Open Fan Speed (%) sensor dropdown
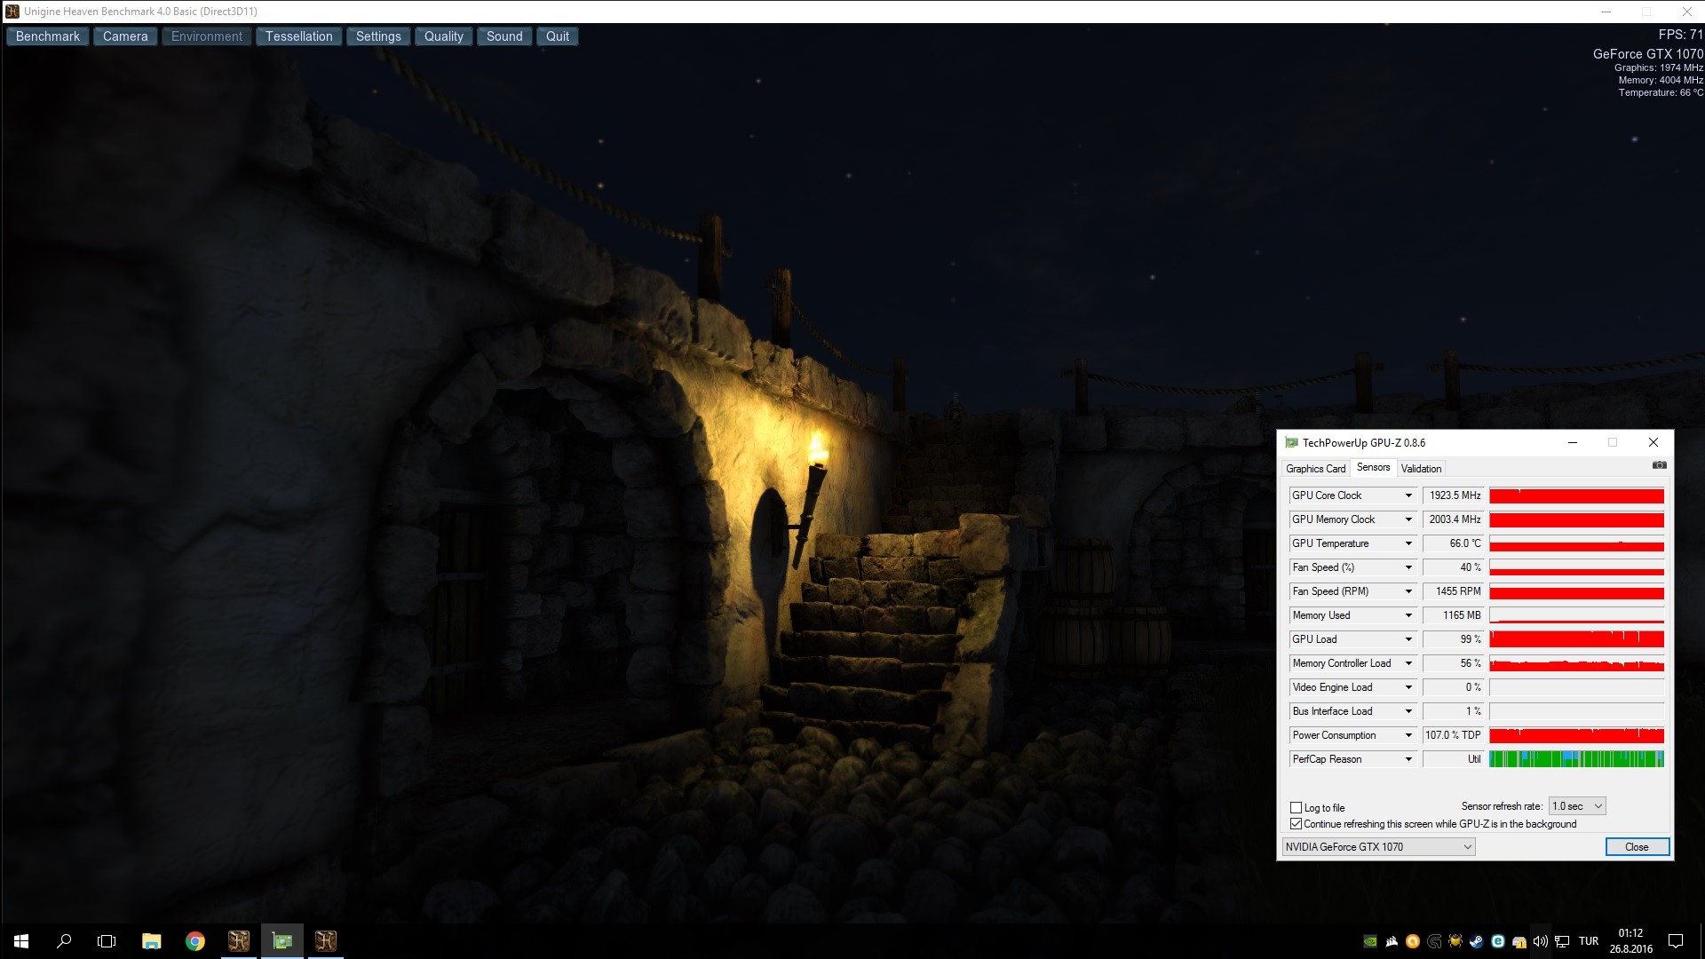The height and width of the screenshot is (959, 1705). click(1408, 567)
